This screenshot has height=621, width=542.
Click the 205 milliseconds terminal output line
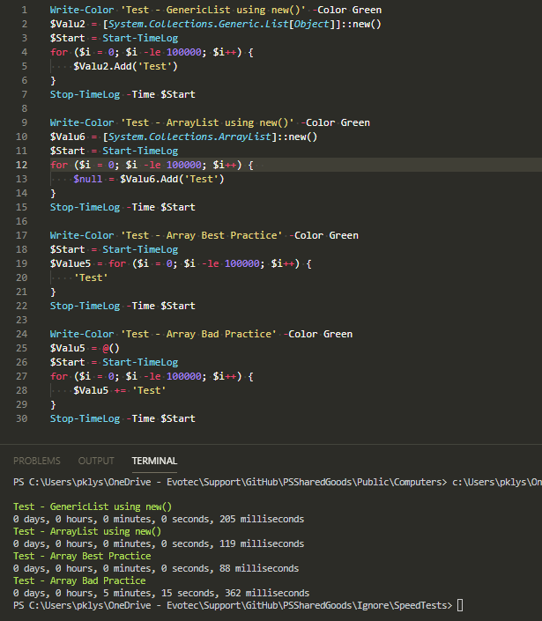(x=159, y=519)
